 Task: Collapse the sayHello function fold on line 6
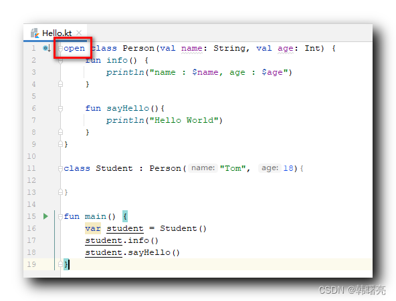point(60,109)
